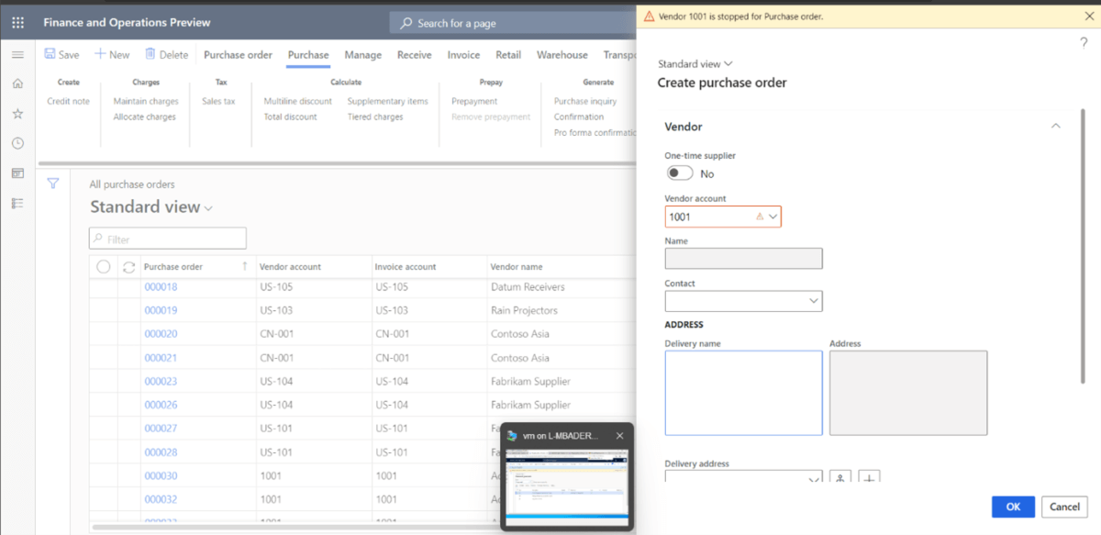Click the Delivery name text box
Screen dimensions: 1101x535
pos(743,393)
